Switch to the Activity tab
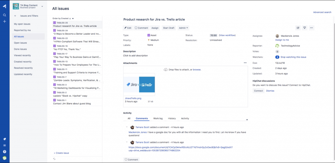The width and height of the screenshot is (335, 163). tap(185, 118)
